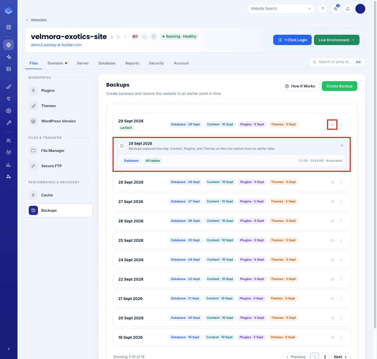377x359 pixels.
Task: Click the US flag icon in the site header
Action: click(135, 37)
